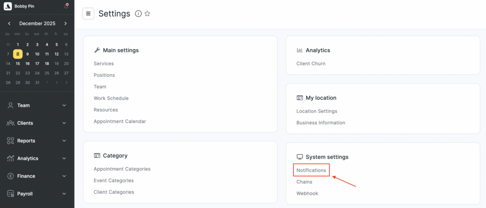
Task: Go to previous month in calendar
Action: pyautogui.click(x=9, y=23)
